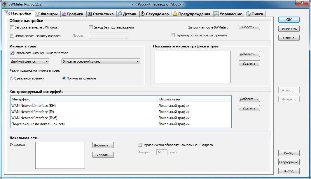Click the Настройки tab icon

click(8, 13)
